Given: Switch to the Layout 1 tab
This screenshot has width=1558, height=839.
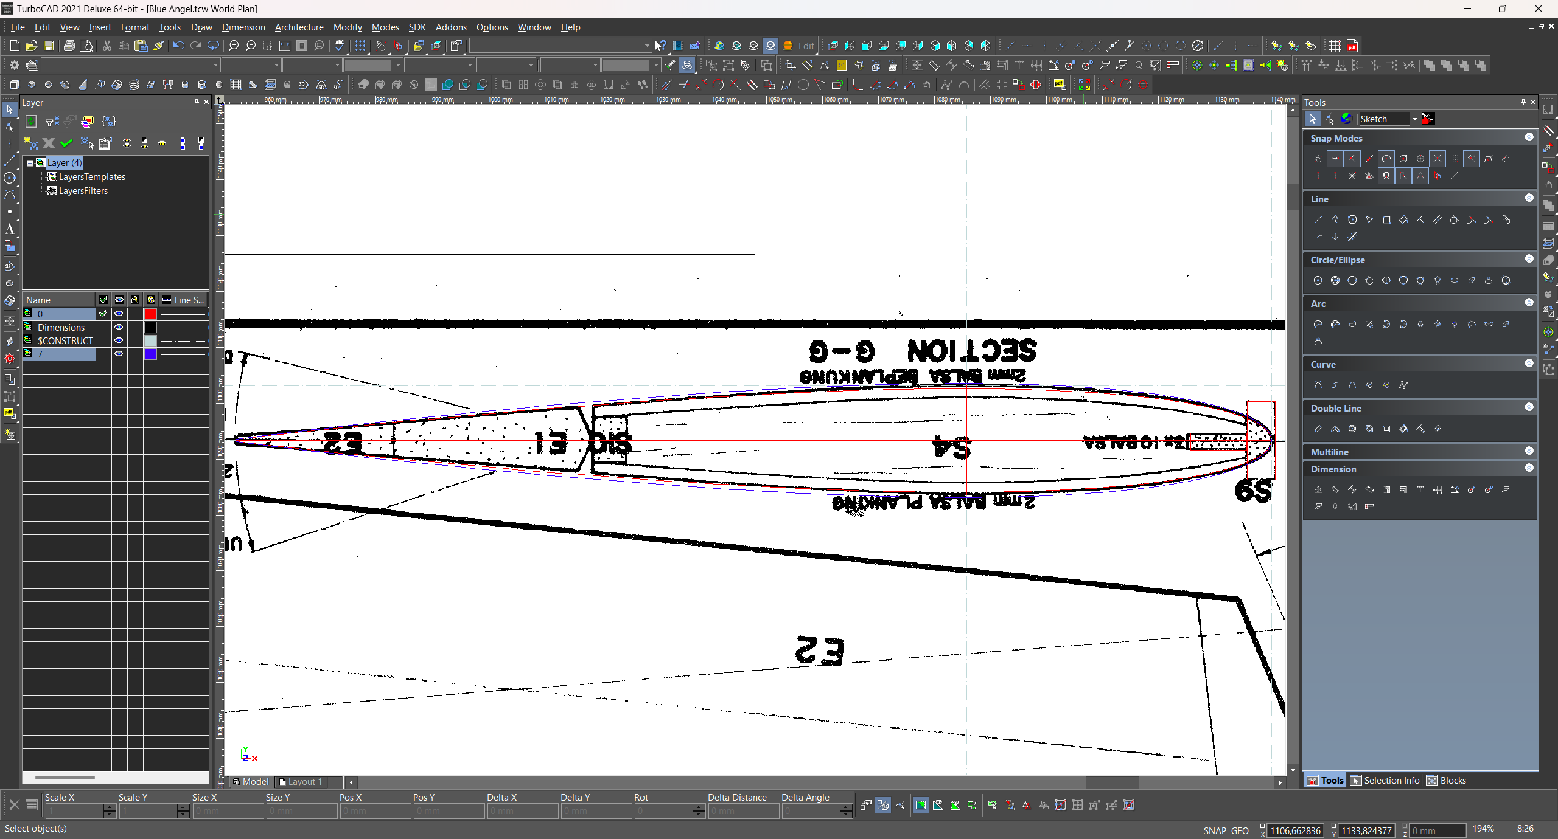Looking at the screenshot, I should click(301, 782).
